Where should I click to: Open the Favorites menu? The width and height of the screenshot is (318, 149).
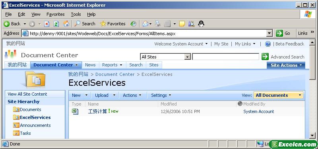click(56, 14)
